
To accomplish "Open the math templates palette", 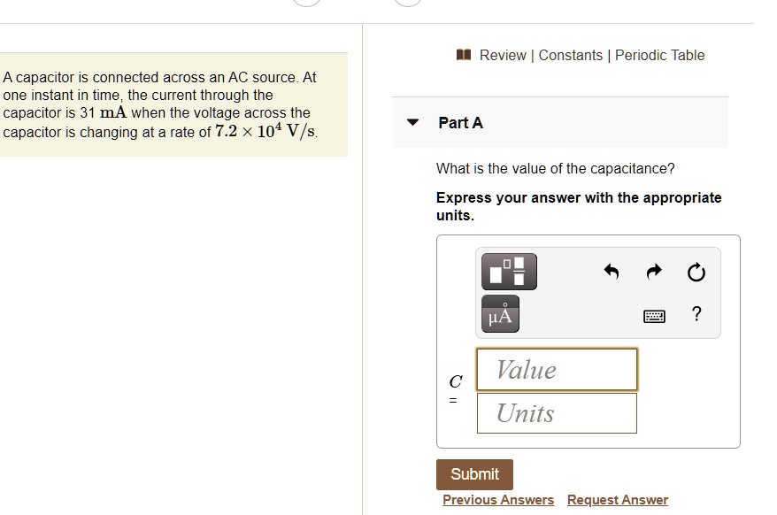I will tap(507, 272).
